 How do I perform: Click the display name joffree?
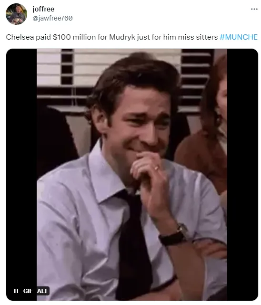(43, 9)
